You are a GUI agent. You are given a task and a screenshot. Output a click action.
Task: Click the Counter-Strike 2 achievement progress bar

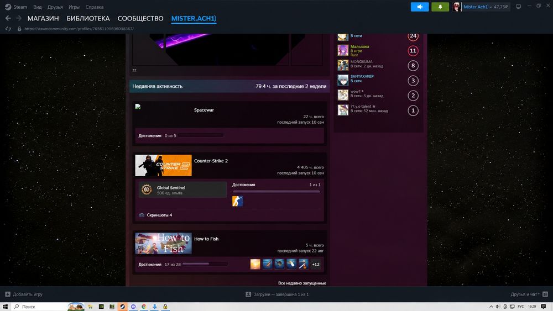[276, 192]
